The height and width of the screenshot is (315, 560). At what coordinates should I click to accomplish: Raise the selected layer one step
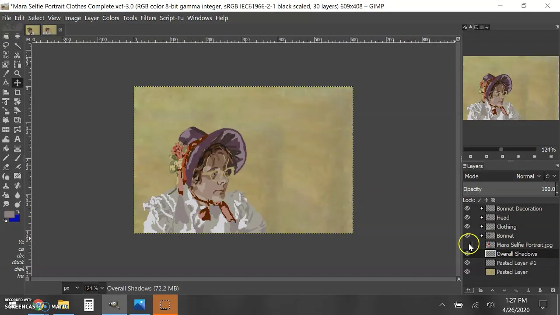click(492, 290)
